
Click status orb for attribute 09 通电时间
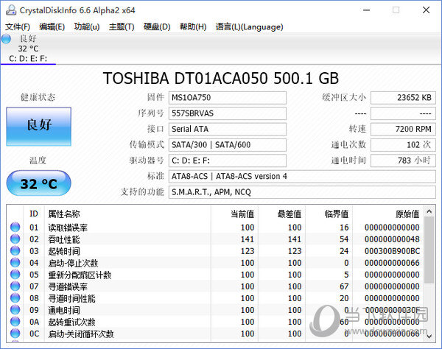pos(15,310)
